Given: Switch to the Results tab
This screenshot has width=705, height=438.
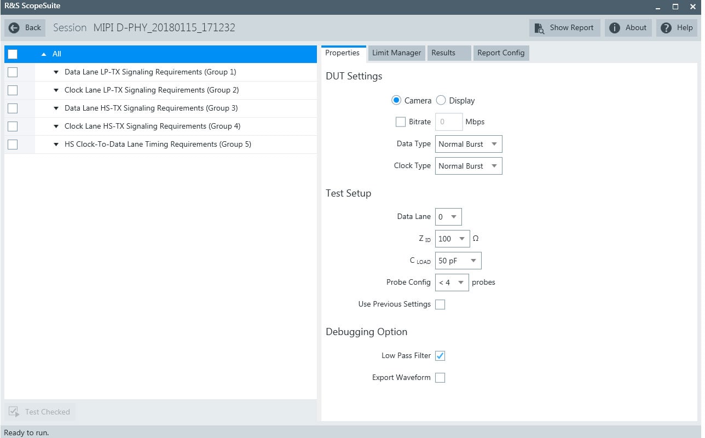Looking at the screenshot, I should 443,53.
